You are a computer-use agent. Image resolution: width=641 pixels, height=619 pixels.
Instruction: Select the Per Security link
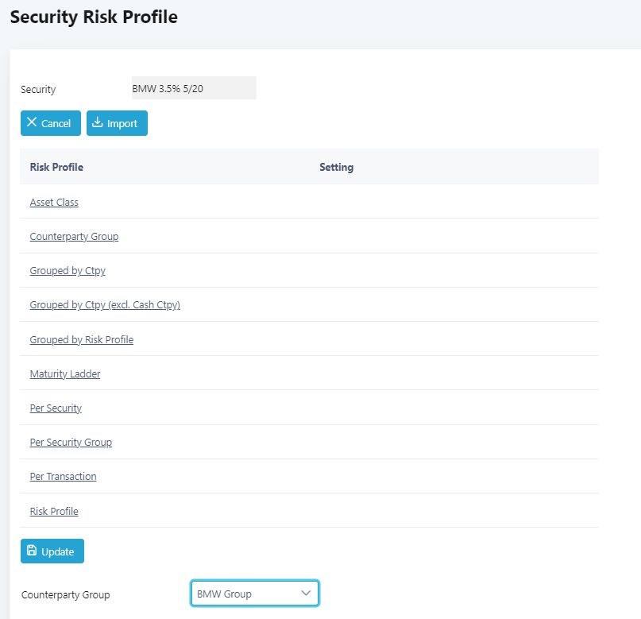tap(56, 408)
